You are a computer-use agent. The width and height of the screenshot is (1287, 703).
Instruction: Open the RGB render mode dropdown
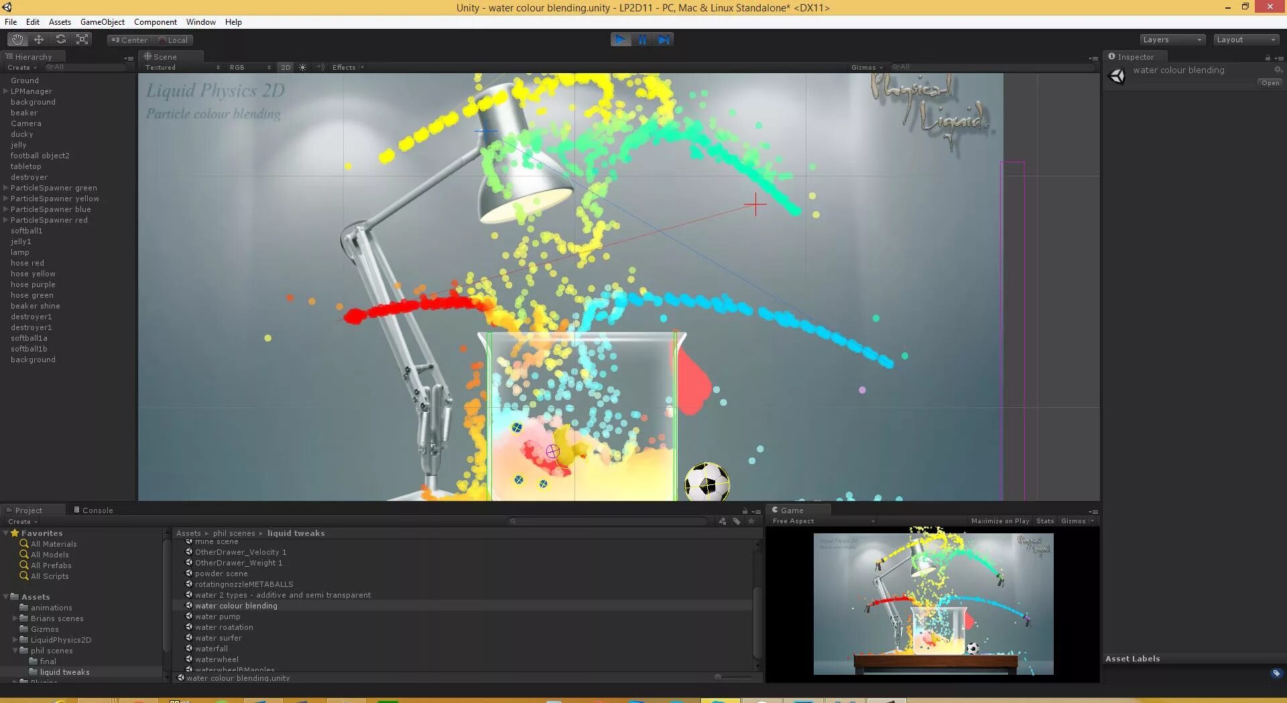pyautogui.click(x=249, y=67)
